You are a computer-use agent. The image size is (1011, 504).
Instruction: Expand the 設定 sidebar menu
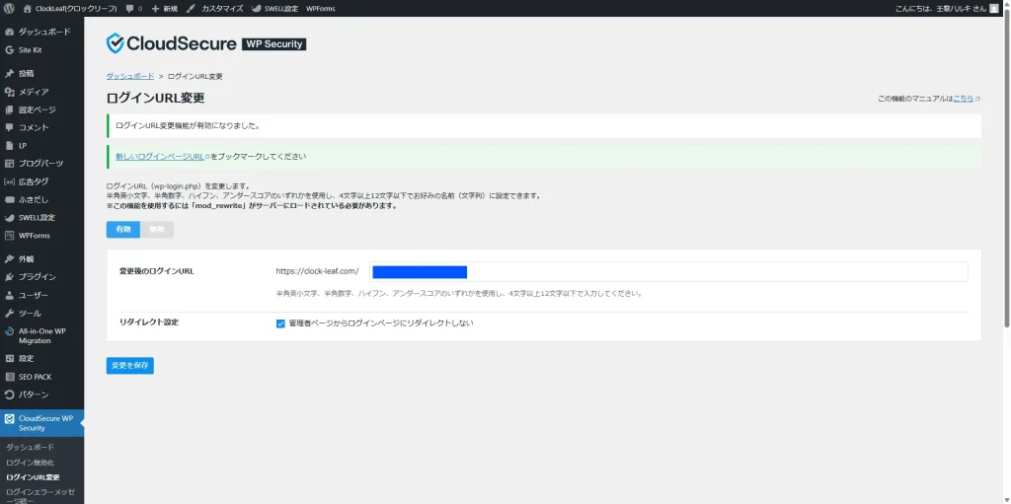click(x=27, y=359)
